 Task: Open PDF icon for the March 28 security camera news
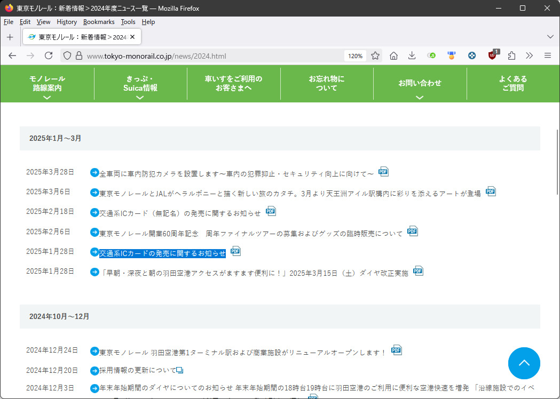coord(383,172)
